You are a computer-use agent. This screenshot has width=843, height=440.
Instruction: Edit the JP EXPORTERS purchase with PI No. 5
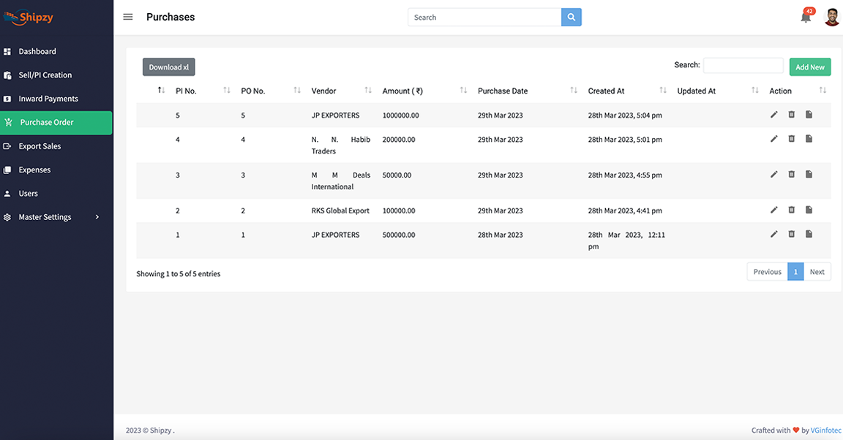point(773,115)
